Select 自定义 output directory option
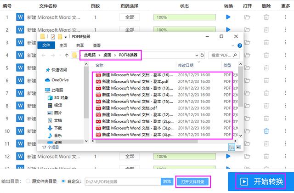 pyautogui.click(x=63, y=181)
